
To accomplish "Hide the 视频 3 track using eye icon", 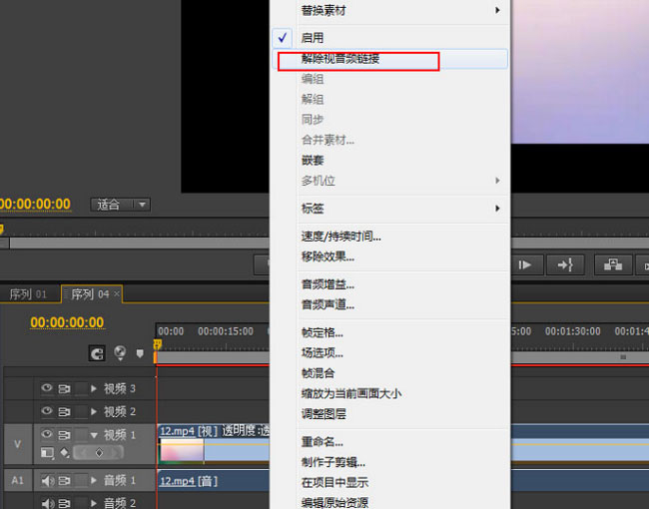I will tap(46, 388).
